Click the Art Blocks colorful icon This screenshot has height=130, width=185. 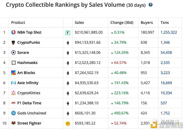tap(13, 73)
